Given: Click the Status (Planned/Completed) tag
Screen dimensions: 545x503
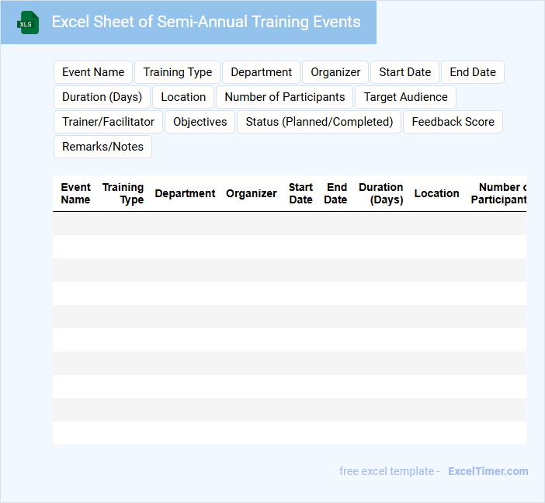Looking at the screenshot, I should (x=319, y=122).
